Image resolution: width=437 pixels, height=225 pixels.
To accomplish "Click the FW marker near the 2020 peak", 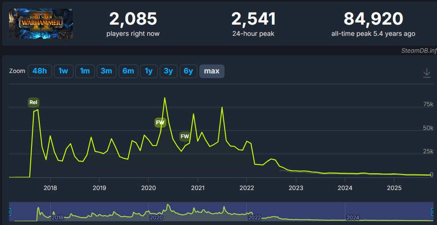I will 160,122.
